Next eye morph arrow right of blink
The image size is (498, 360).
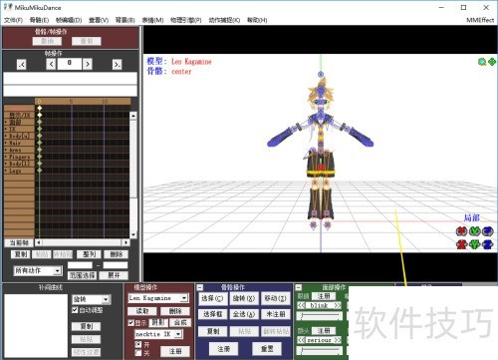[338, 305]
